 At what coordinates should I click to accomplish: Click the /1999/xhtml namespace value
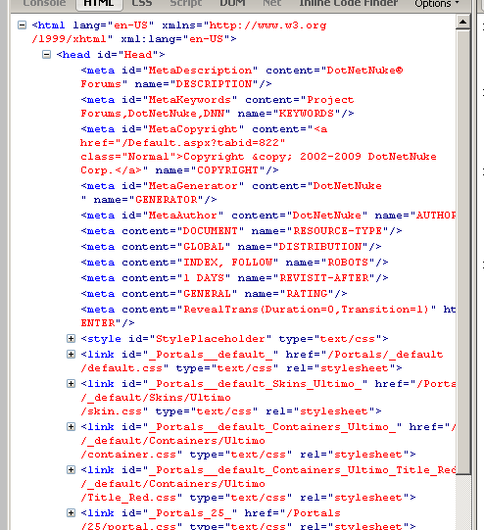[x=69, y=39]
